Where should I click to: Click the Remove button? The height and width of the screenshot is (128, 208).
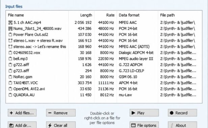[61, 113]
